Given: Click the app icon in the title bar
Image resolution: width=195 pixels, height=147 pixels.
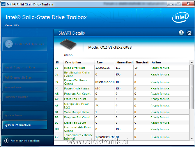Looking at the screenshot, I should pyautogui.click(x=4, y=4).
